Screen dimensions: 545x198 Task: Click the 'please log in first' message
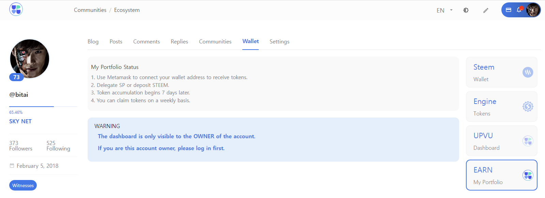click(x=161, y=148)
